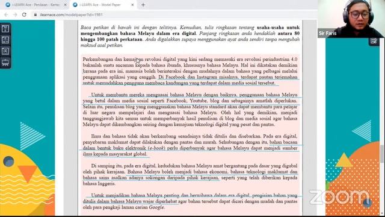The width and height of the screenshot is (385, 217).
Task: View site security lock information
Action: [x=35, y=14]
